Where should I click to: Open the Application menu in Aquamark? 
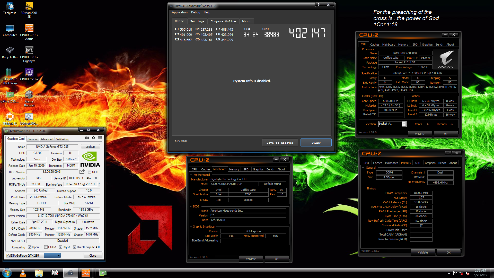coord(180,12)
